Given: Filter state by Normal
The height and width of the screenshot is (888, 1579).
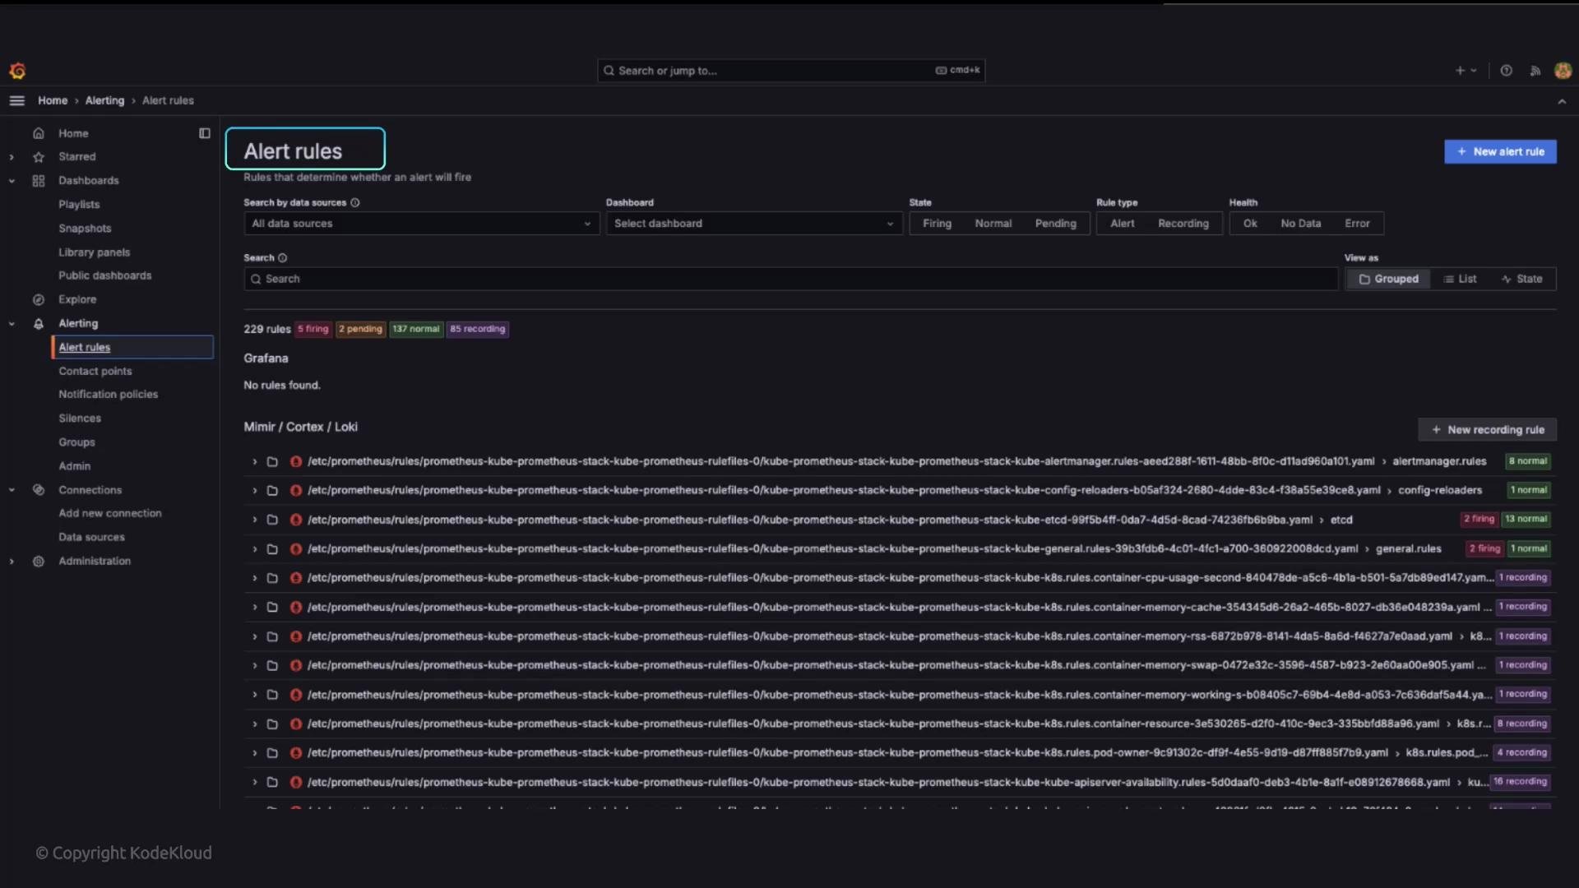Looking at the screenshot, I should [x=993, y=224].
